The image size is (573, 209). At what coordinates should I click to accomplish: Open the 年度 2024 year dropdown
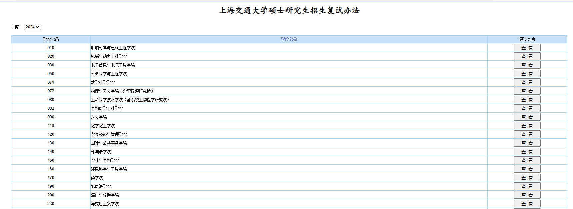tap(32, 27)
